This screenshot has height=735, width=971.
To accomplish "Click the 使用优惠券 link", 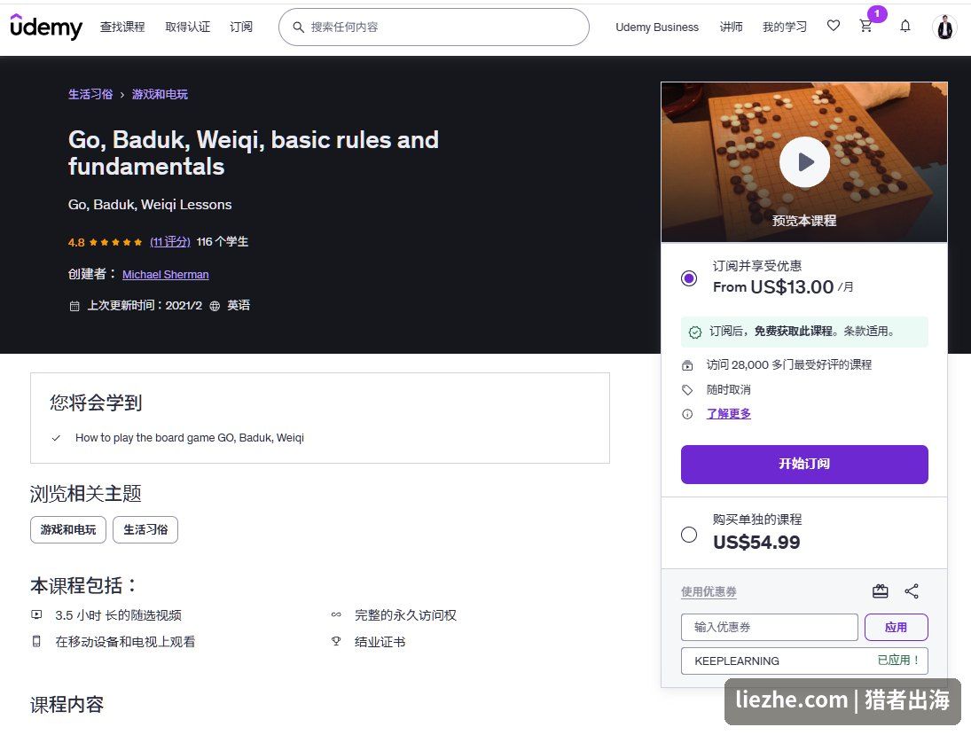I will tap(709, 591).
